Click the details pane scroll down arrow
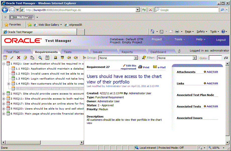 [227, 142]
